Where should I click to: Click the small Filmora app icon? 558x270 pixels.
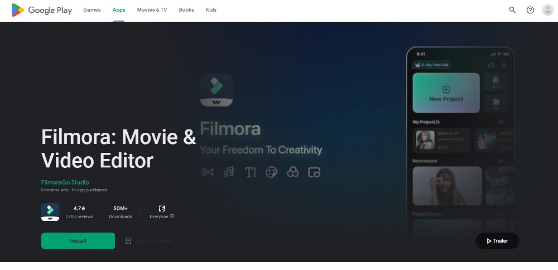(x=50, y=212)
